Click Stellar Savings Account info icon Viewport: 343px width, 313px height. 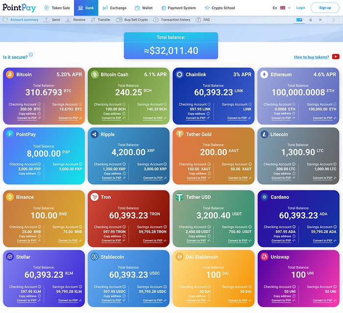[80, 287]
